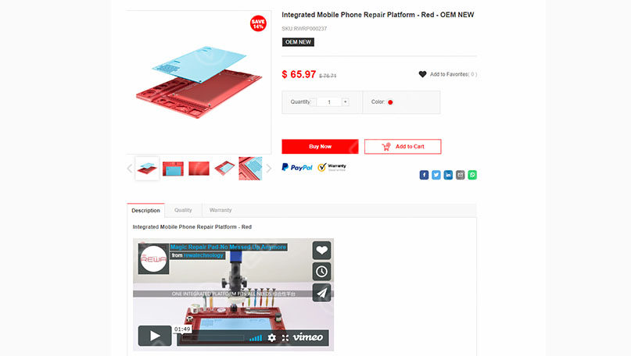631x356 pixels.
Task: Share product on LinkedIn
Action: 448,175
